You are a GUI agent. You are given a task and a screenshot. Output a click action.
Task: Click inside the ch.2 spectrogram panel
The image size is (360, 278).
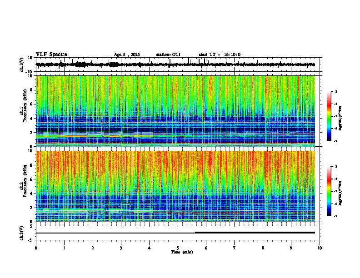(x=175, y=186)
